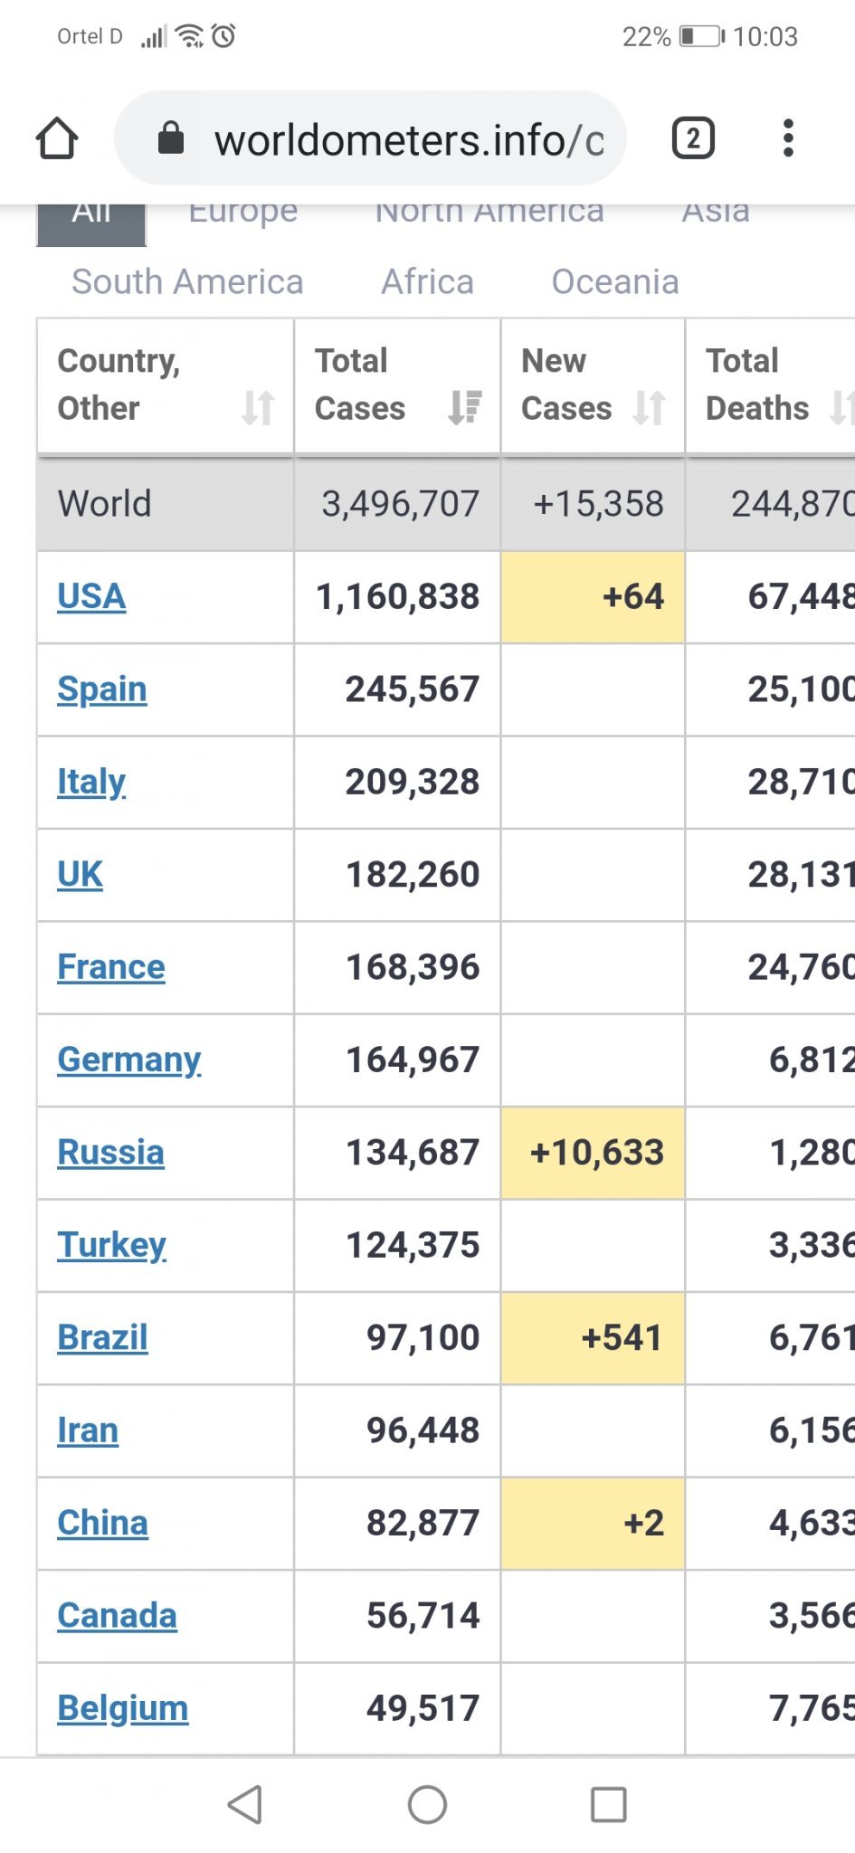Follow the Germany country link
855x1853 pixels.
(x=128, y=1060)
